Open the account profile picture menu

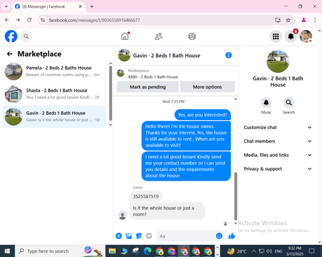(306, 37)
